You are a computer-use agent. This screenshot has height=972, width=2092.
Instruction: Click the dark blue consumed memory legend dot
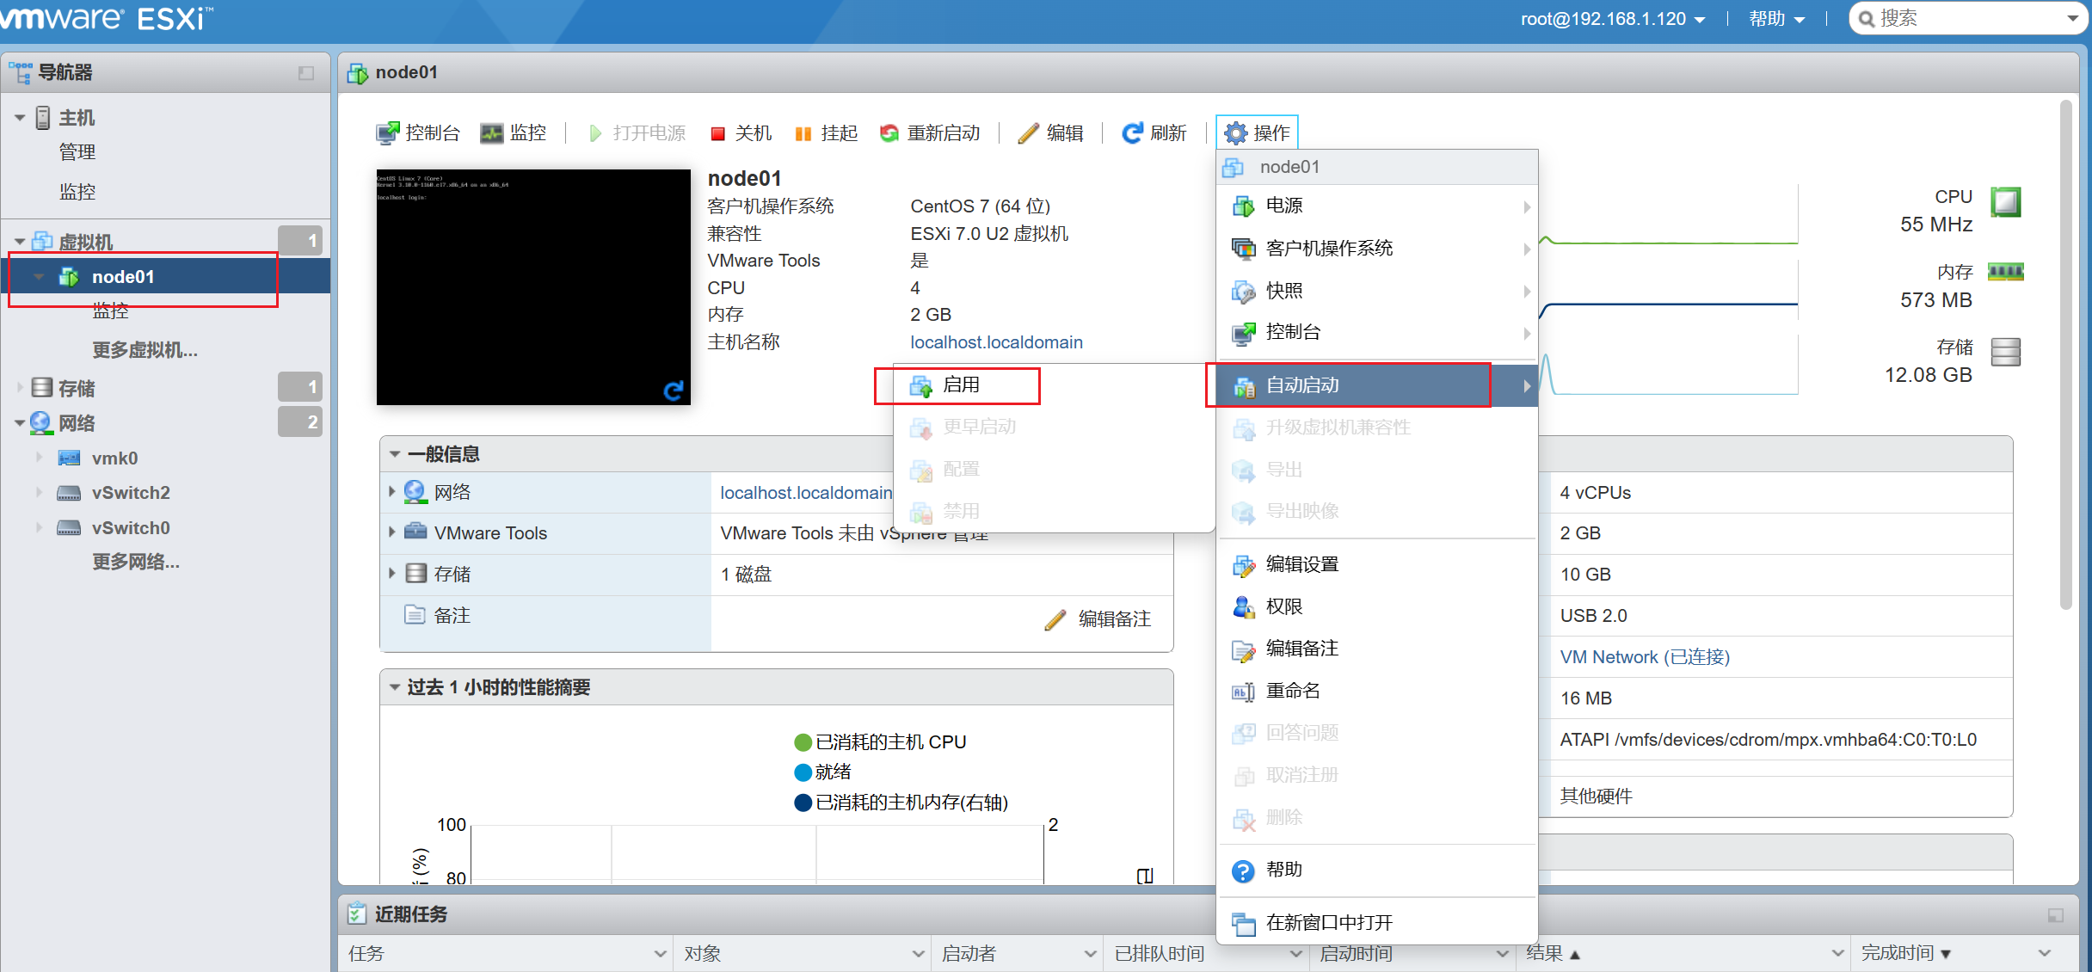point(803,803)
